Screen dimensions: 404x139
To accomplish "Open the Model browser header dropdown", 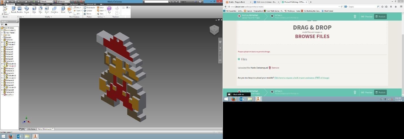I will (x=5, y=21).
